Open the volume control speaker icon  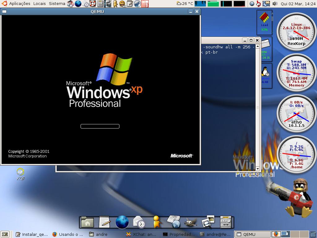(275, 3)
